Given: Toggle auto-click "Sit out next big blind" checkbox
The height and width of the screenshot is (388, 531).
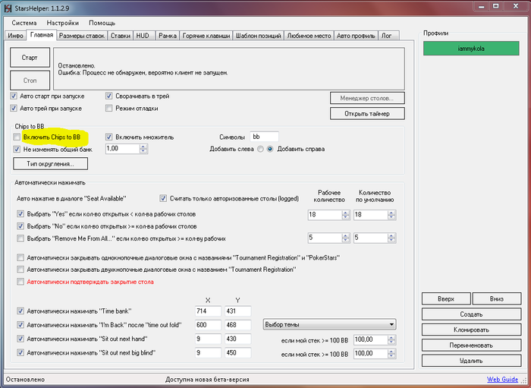Looking at the screenshot, I should point(20,353).
